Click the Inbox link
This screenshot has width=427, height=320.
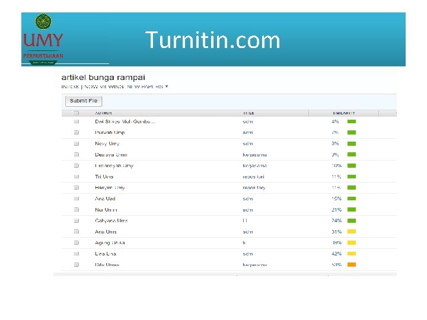click(70, 87)
